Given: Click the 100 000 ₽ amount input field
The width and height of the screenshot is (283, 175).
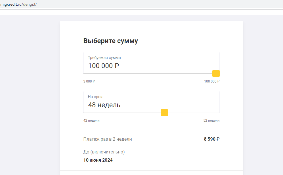Looking at the screenshot, I should [151, 63].
